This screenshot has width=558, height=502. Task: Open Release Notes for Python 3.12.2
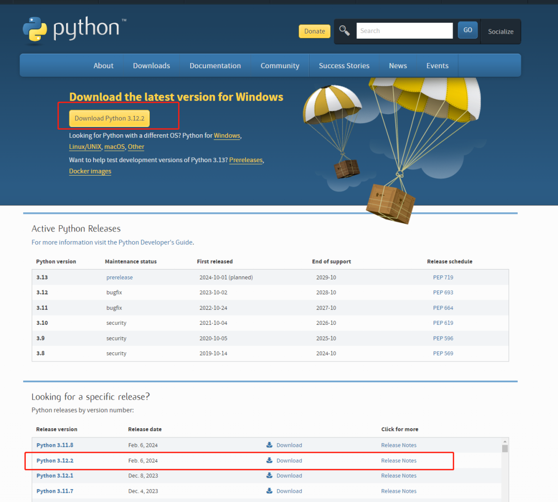398,460
